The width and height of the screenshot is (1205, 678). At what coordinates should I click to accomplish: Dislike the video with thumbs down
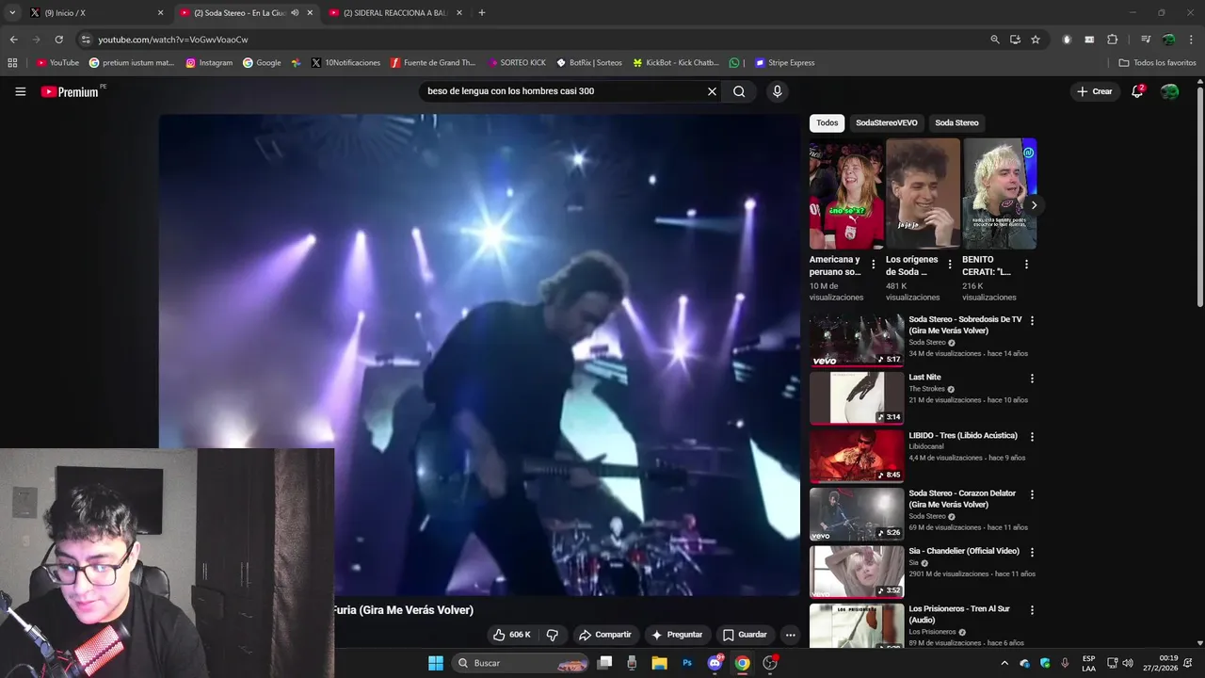point(553,635)
